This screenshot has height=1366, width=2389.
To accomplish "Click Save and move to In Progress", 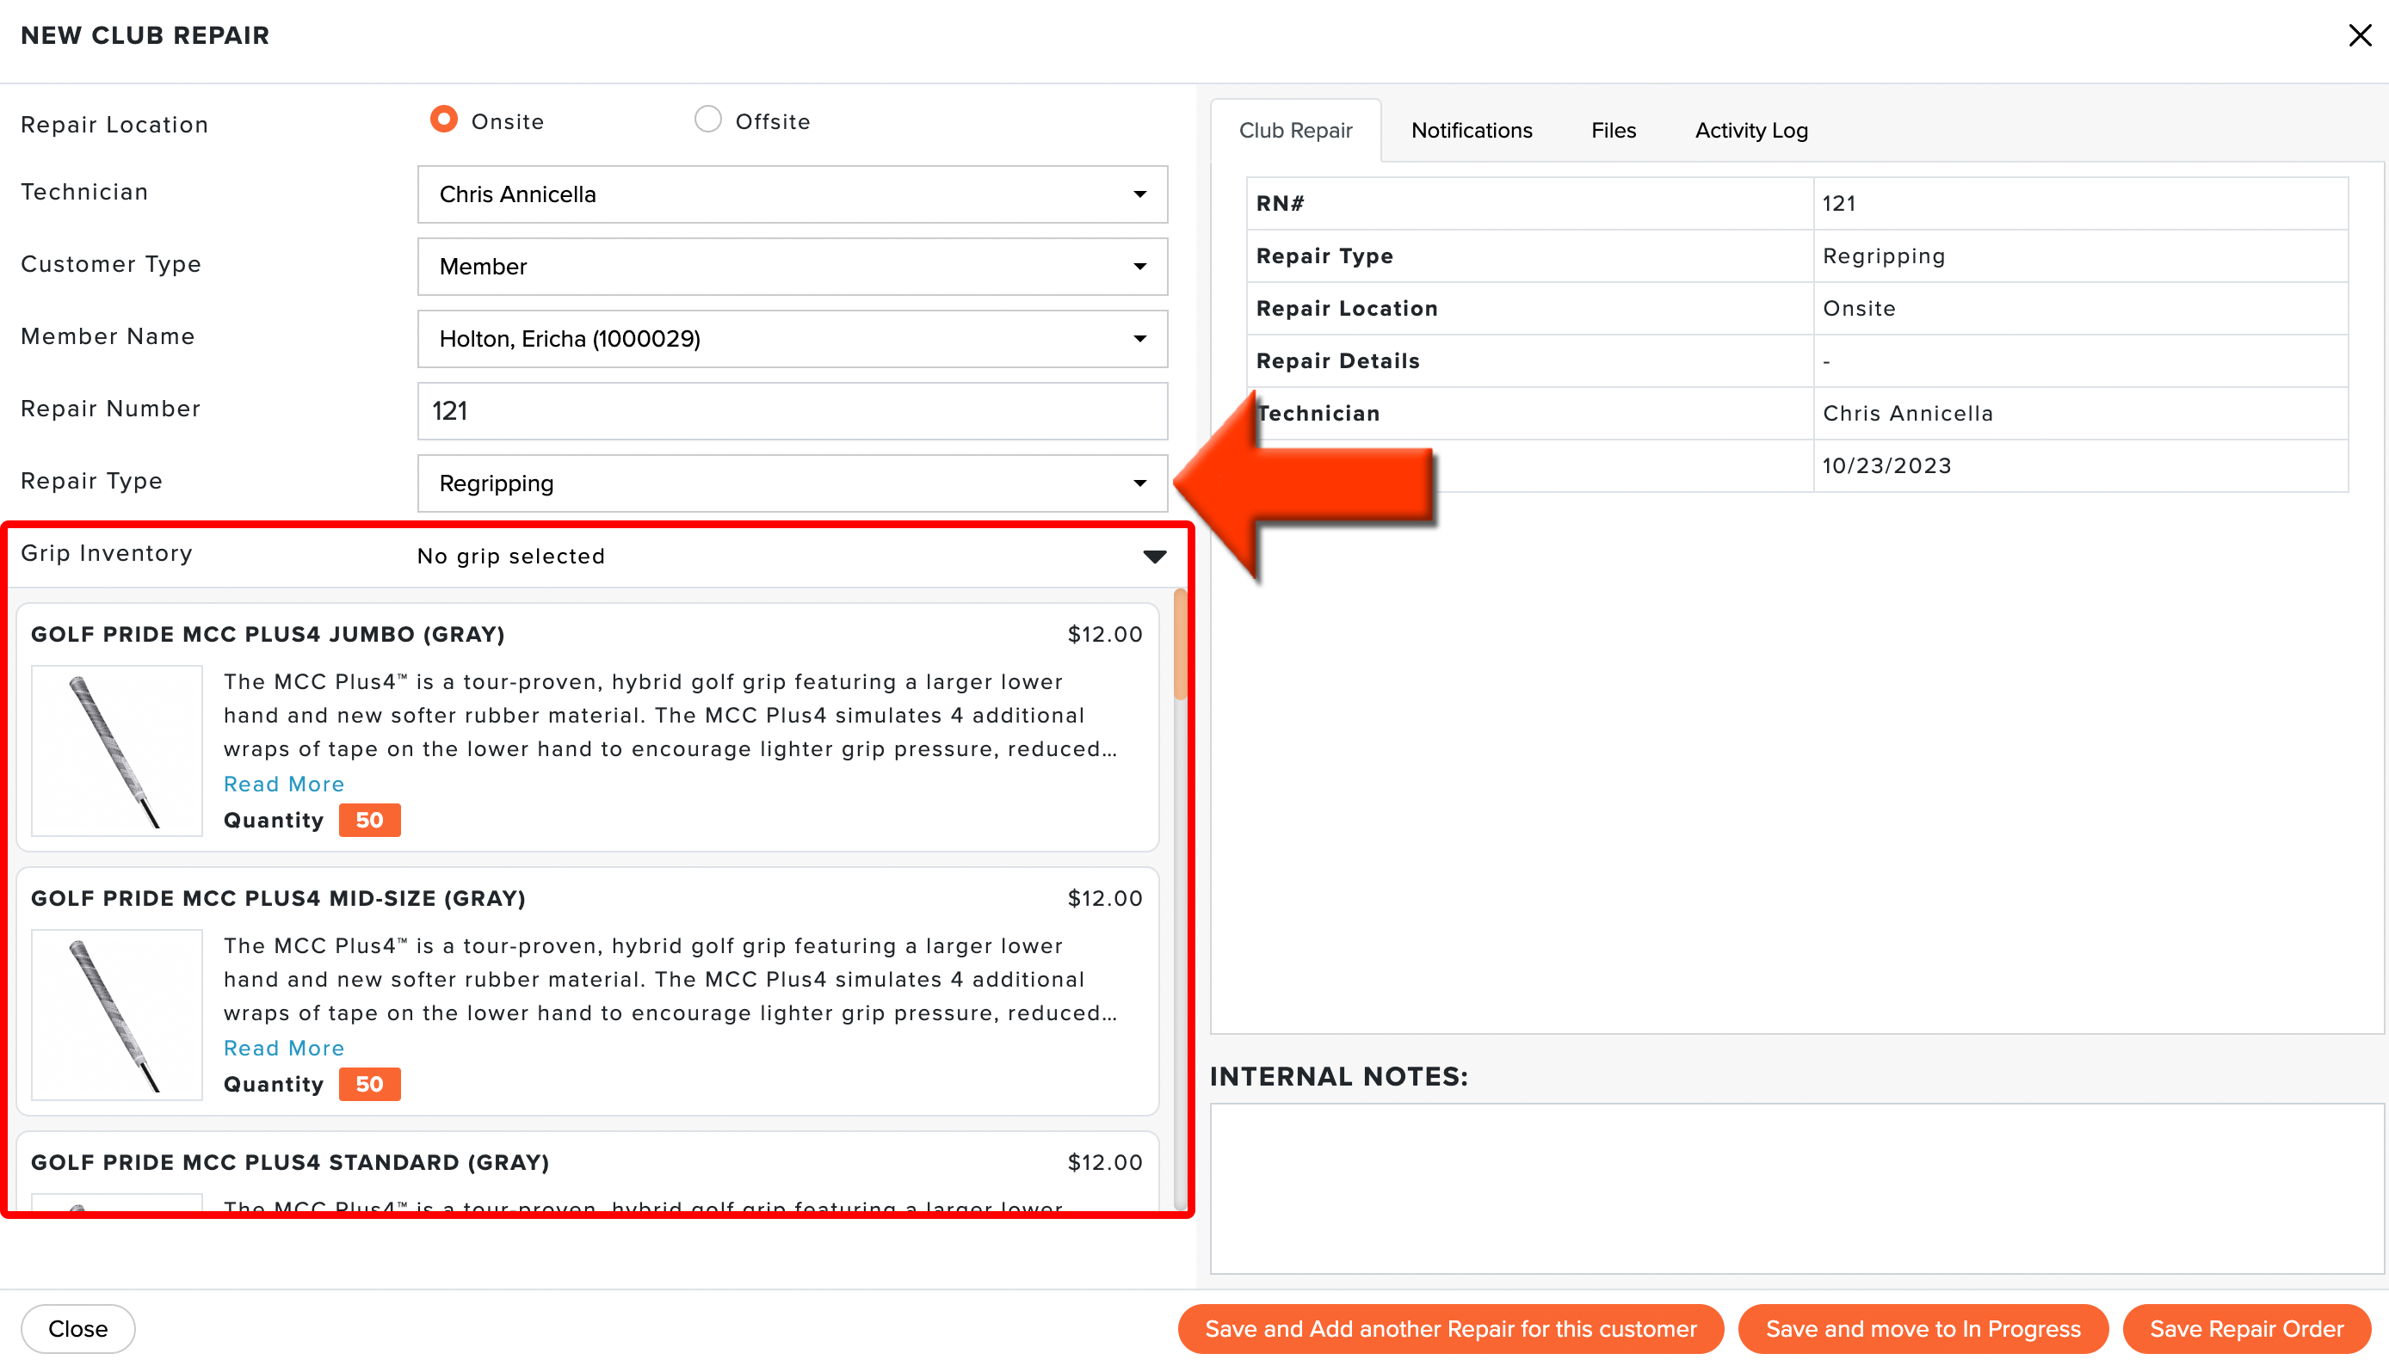I will [x=1923, y=1328].
